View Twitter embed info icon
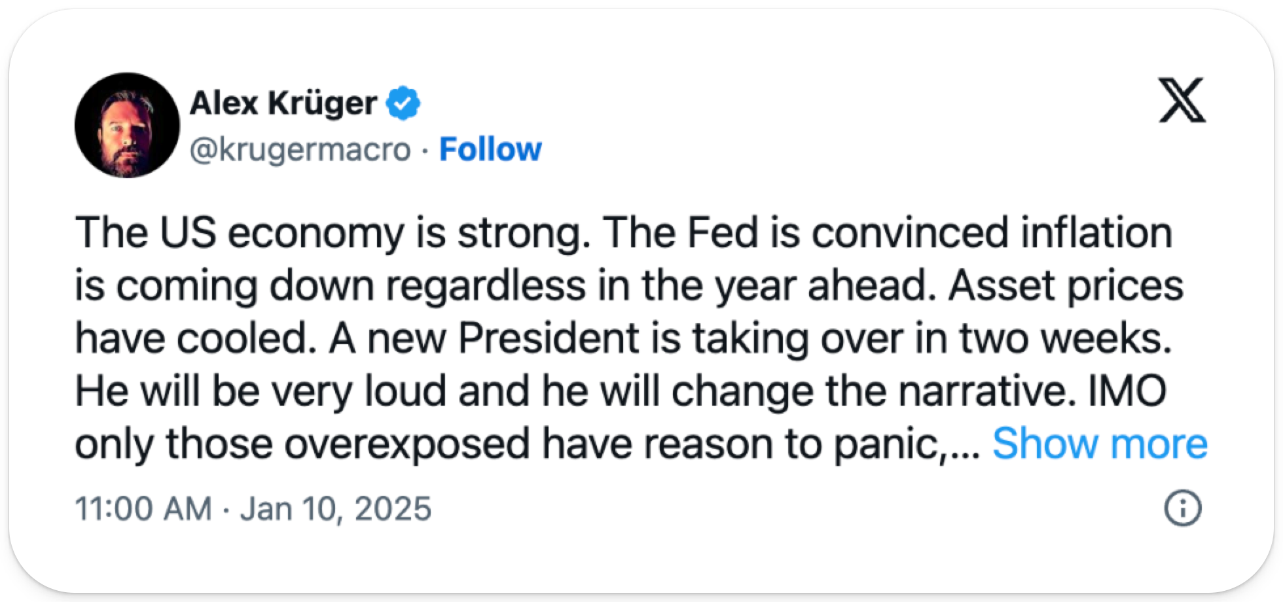The image size is (1283, 602). click(1183, 508)
